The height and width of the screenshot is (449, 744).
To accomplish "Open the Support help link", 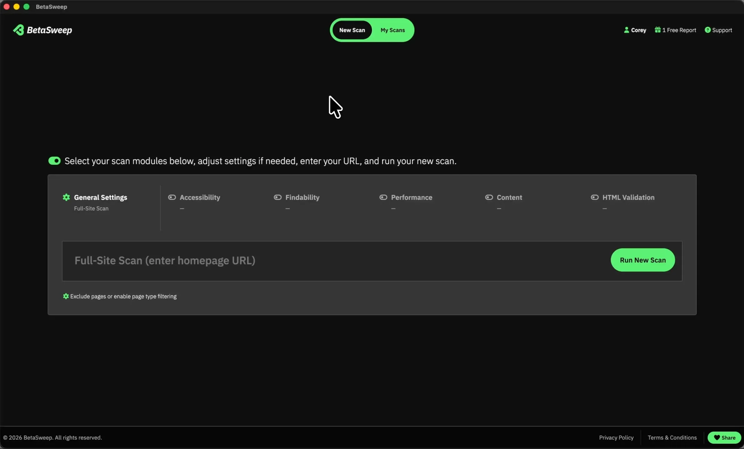I will 718,30.
